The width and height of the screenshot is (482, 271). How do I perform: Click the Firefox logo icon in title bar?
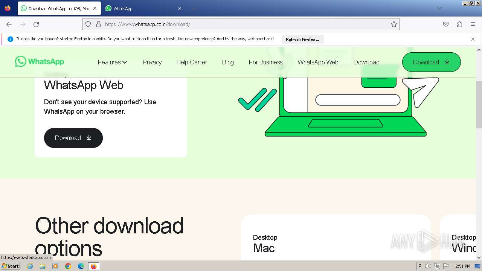coord(8,8)
